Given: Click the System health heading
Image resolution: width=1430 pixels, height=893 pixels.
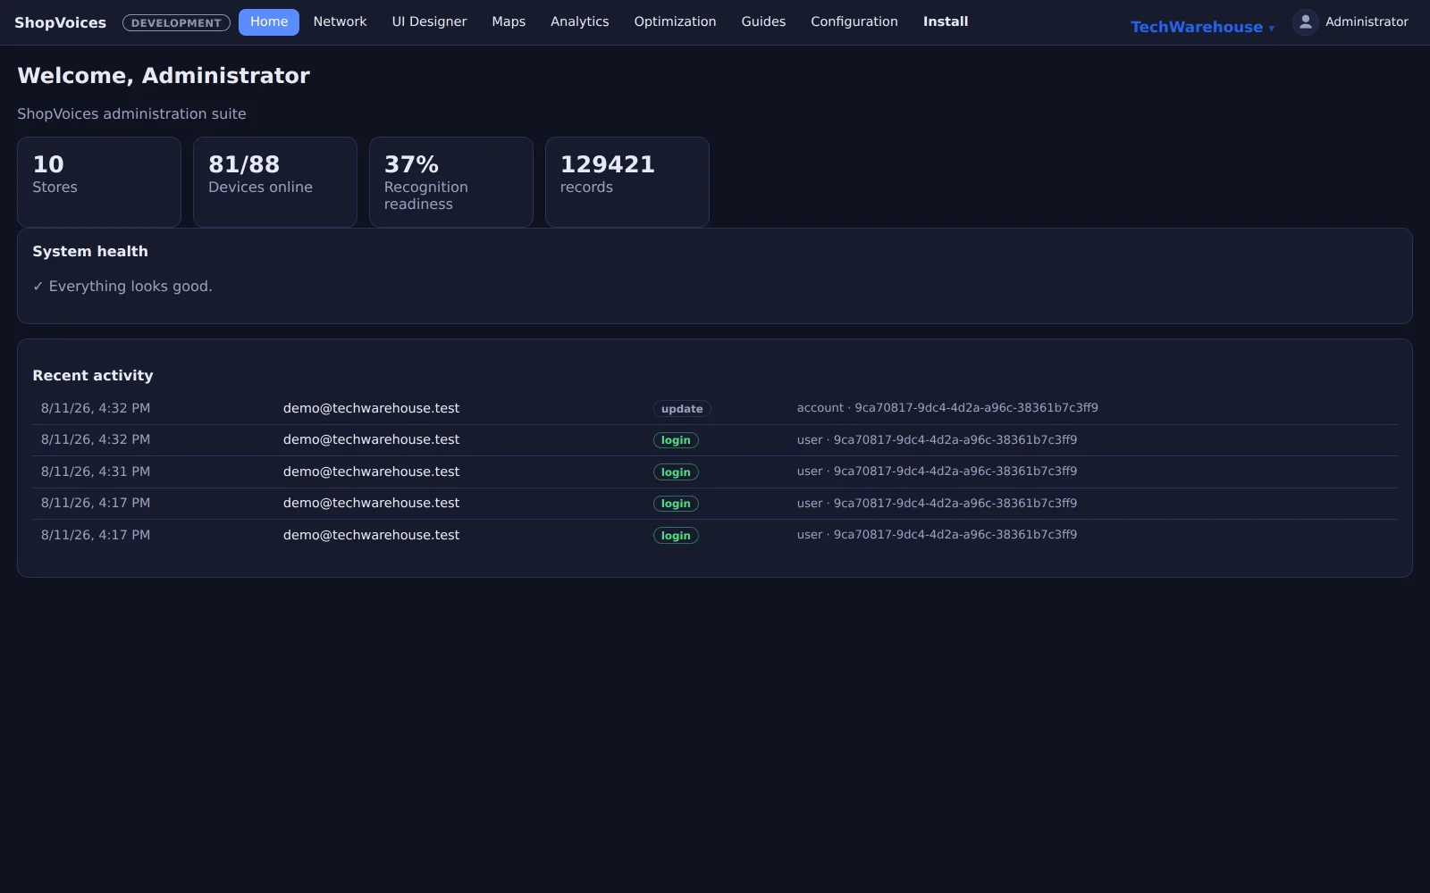Looking at the screenshot, I should [90, 252].
